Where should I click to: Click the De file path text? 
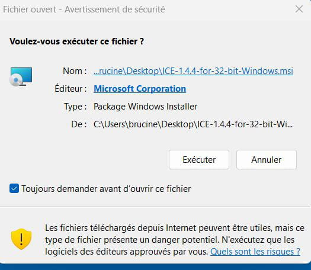point(193,124)
